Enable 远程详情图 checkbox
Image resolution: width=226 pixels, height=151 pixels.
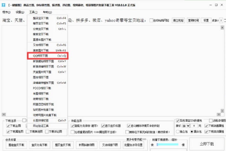click(x=211, y=120)
